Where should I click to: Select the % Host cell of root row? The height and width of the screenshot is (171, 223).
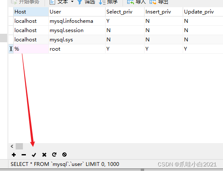(31, 49)
